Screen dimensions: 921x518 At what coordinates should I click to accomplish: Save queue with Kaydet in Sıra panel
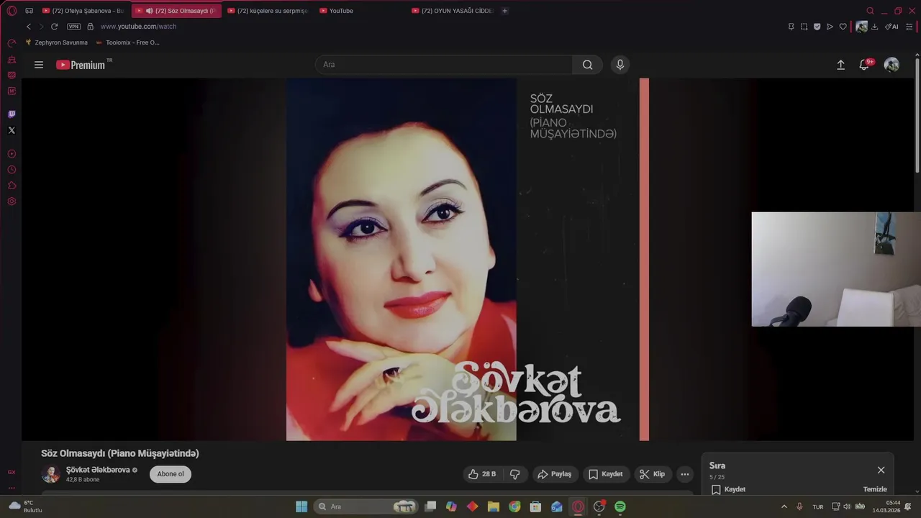click(x=728, y=489)
